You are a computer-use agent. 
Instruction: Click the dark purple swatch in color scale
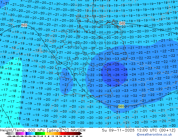click(x=17, y=133)
